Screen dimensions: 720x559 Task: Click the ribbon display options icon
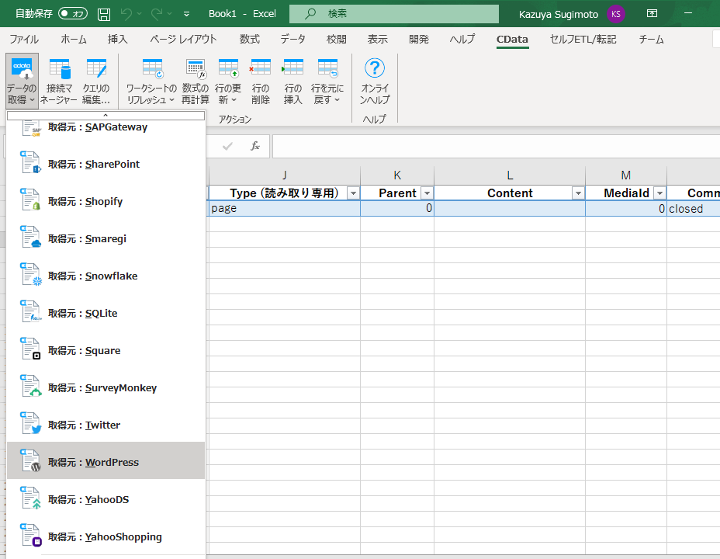click(x=652, y=13)
